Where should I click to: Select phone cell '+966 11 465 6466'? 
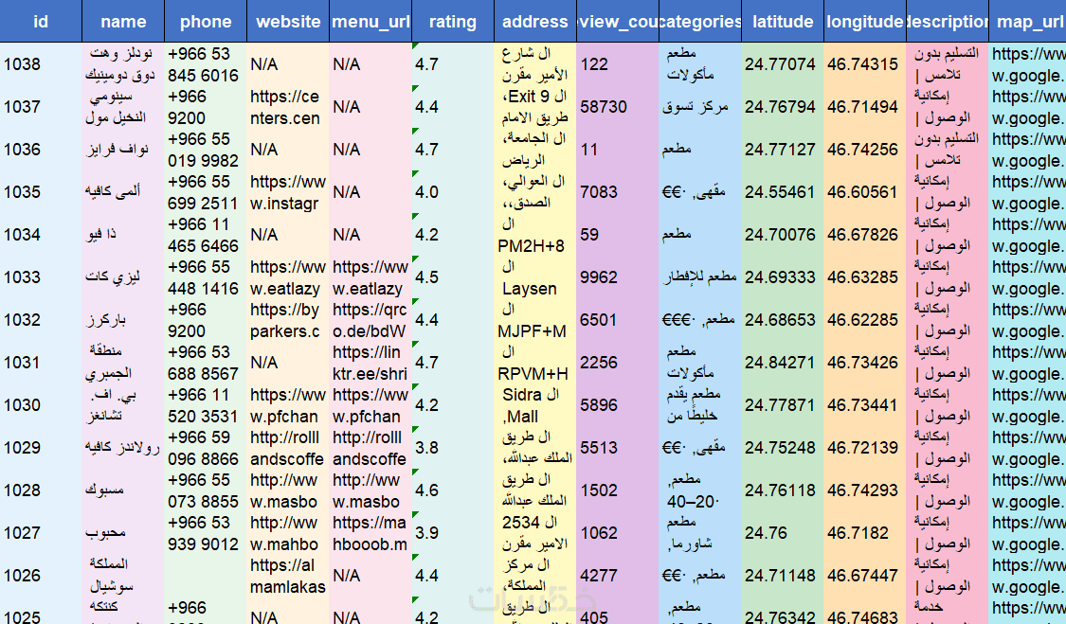tap(206, 235)
